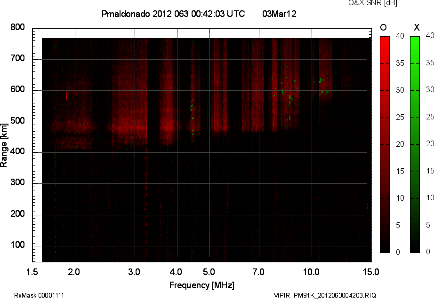Viewport: 434px width, 299px height.
Task: Click the 15 tick label on O scale
Action: (x=400, y=171)
